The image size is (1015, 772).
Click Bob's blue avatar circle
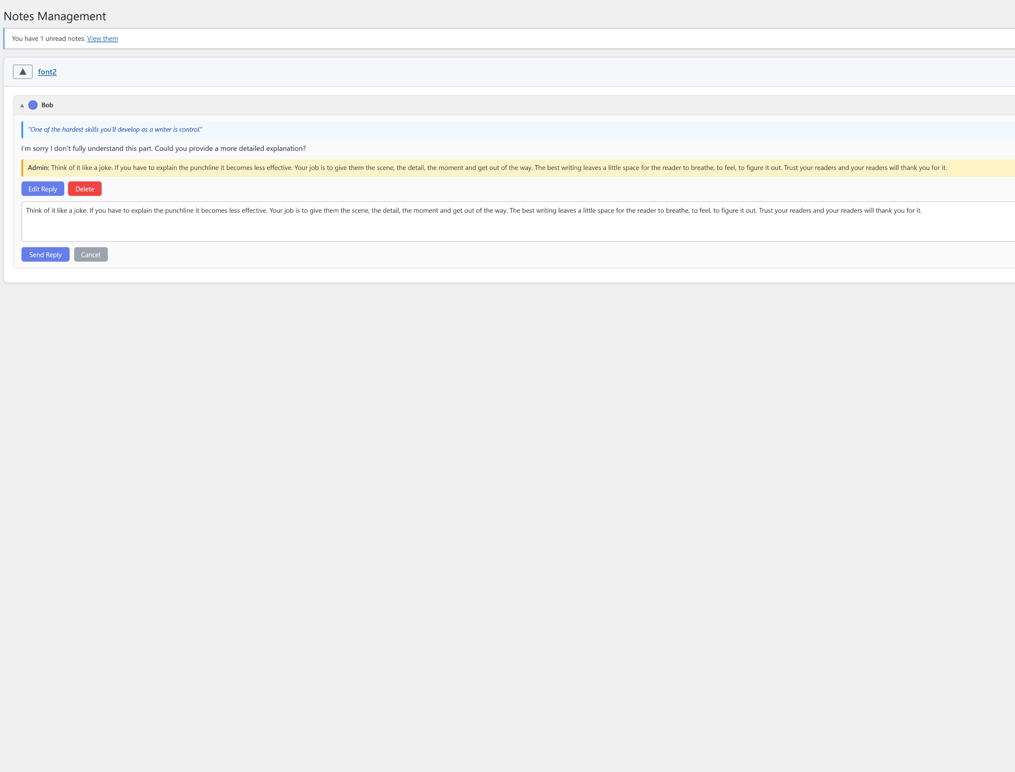pyautogui.click(x=33, y=105)
